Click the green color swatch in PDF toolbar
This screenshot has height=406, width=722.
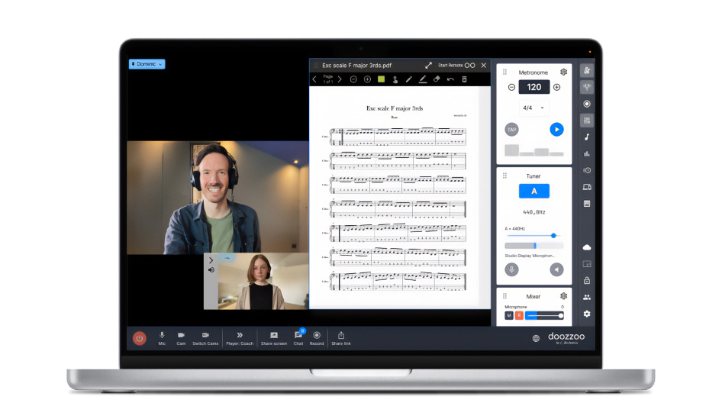pos(381,79)
